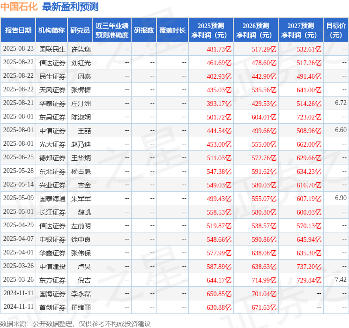Select the 华泰证券 target price 6.72
Image resolution: width=349 pixels, height=328 pixels.
[x=341, y=103]
